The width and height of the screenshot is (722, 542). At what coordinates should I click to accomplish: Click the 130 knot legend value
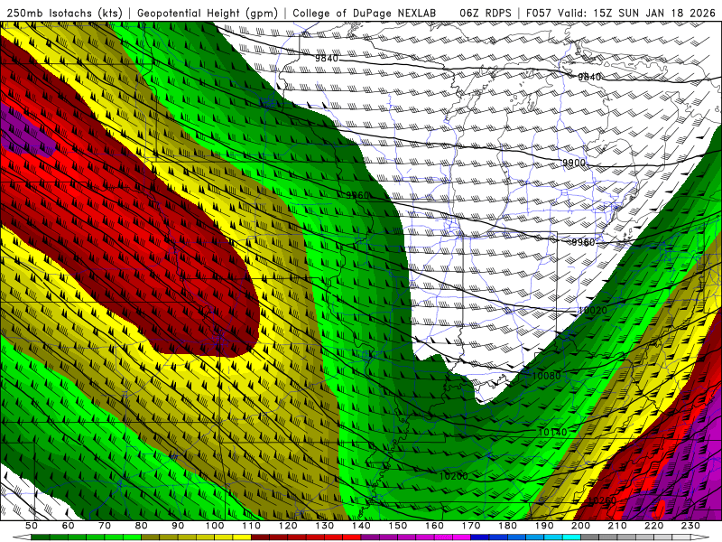[x=325, y=526]
